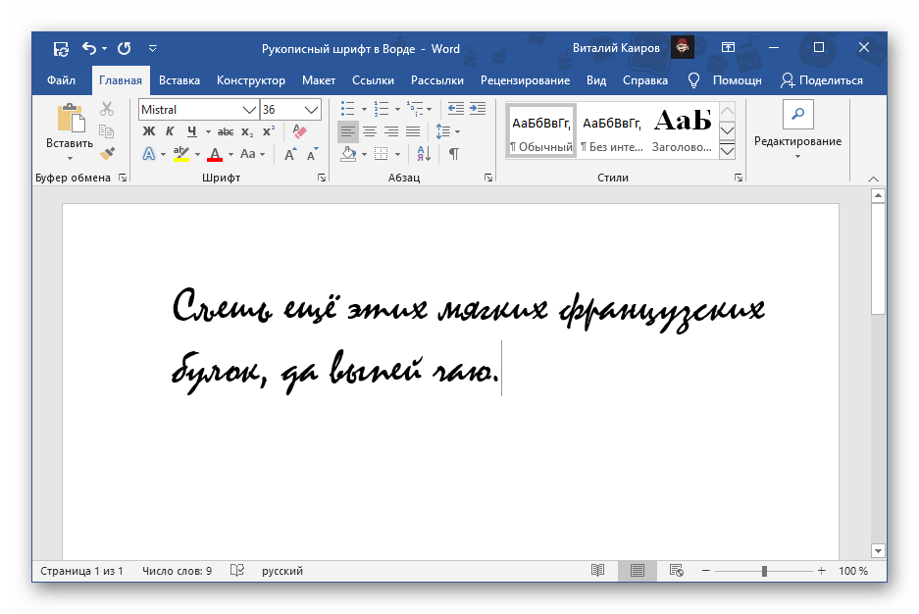Click the grow font size icon

point(290,154)
